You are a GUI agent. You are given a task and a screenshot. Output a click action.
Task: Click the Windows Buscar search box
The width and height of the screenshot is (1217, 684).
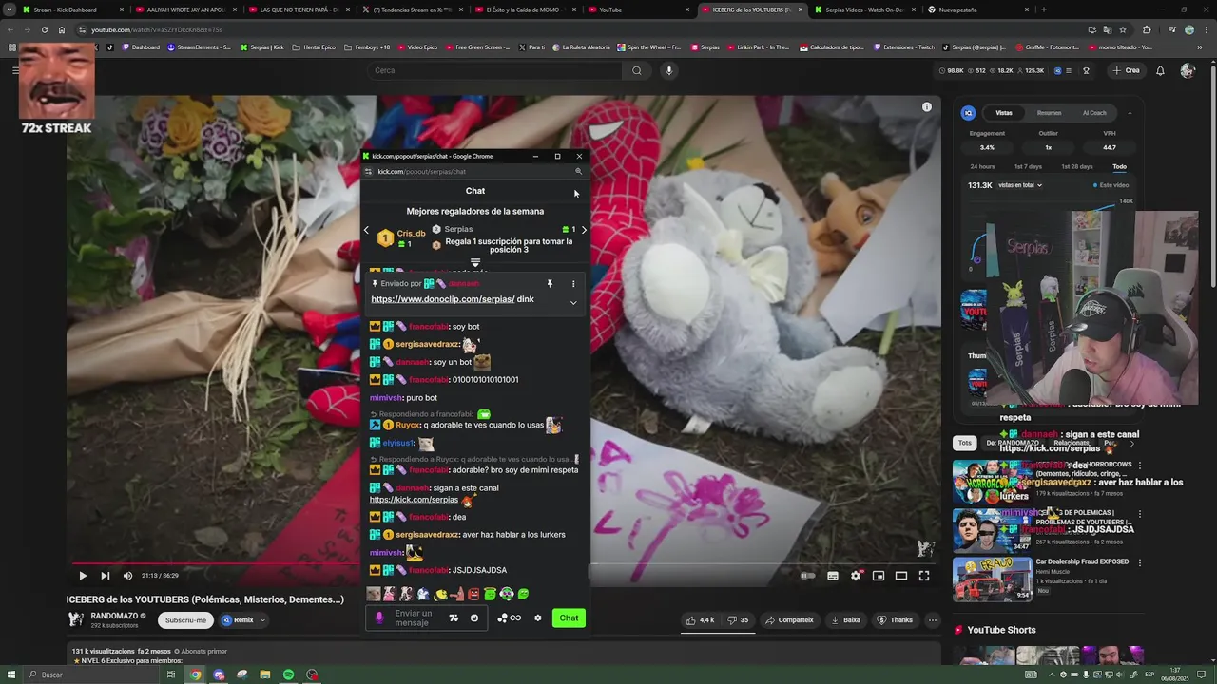click(x=90, y=674)
